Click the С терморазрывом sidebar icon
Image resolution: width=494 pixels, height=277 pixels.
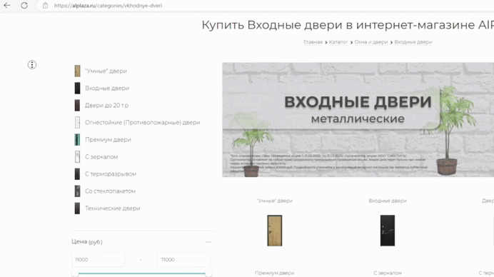point(77,174)
